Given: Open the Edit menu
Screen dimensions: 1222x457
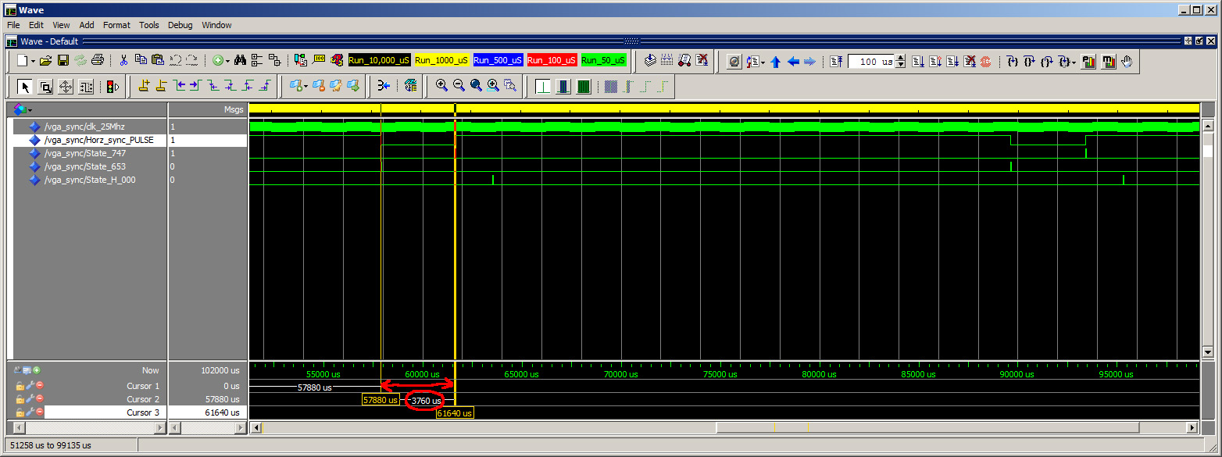Looking at the screenshot, I should tap(36, 25).
